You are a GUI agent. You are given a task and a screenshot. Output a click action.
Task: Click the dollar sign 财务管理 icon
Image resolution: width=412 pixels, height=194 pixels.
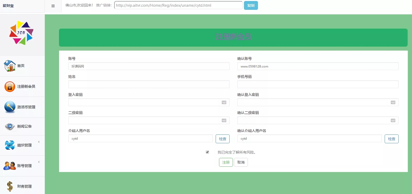coord(10,186)
